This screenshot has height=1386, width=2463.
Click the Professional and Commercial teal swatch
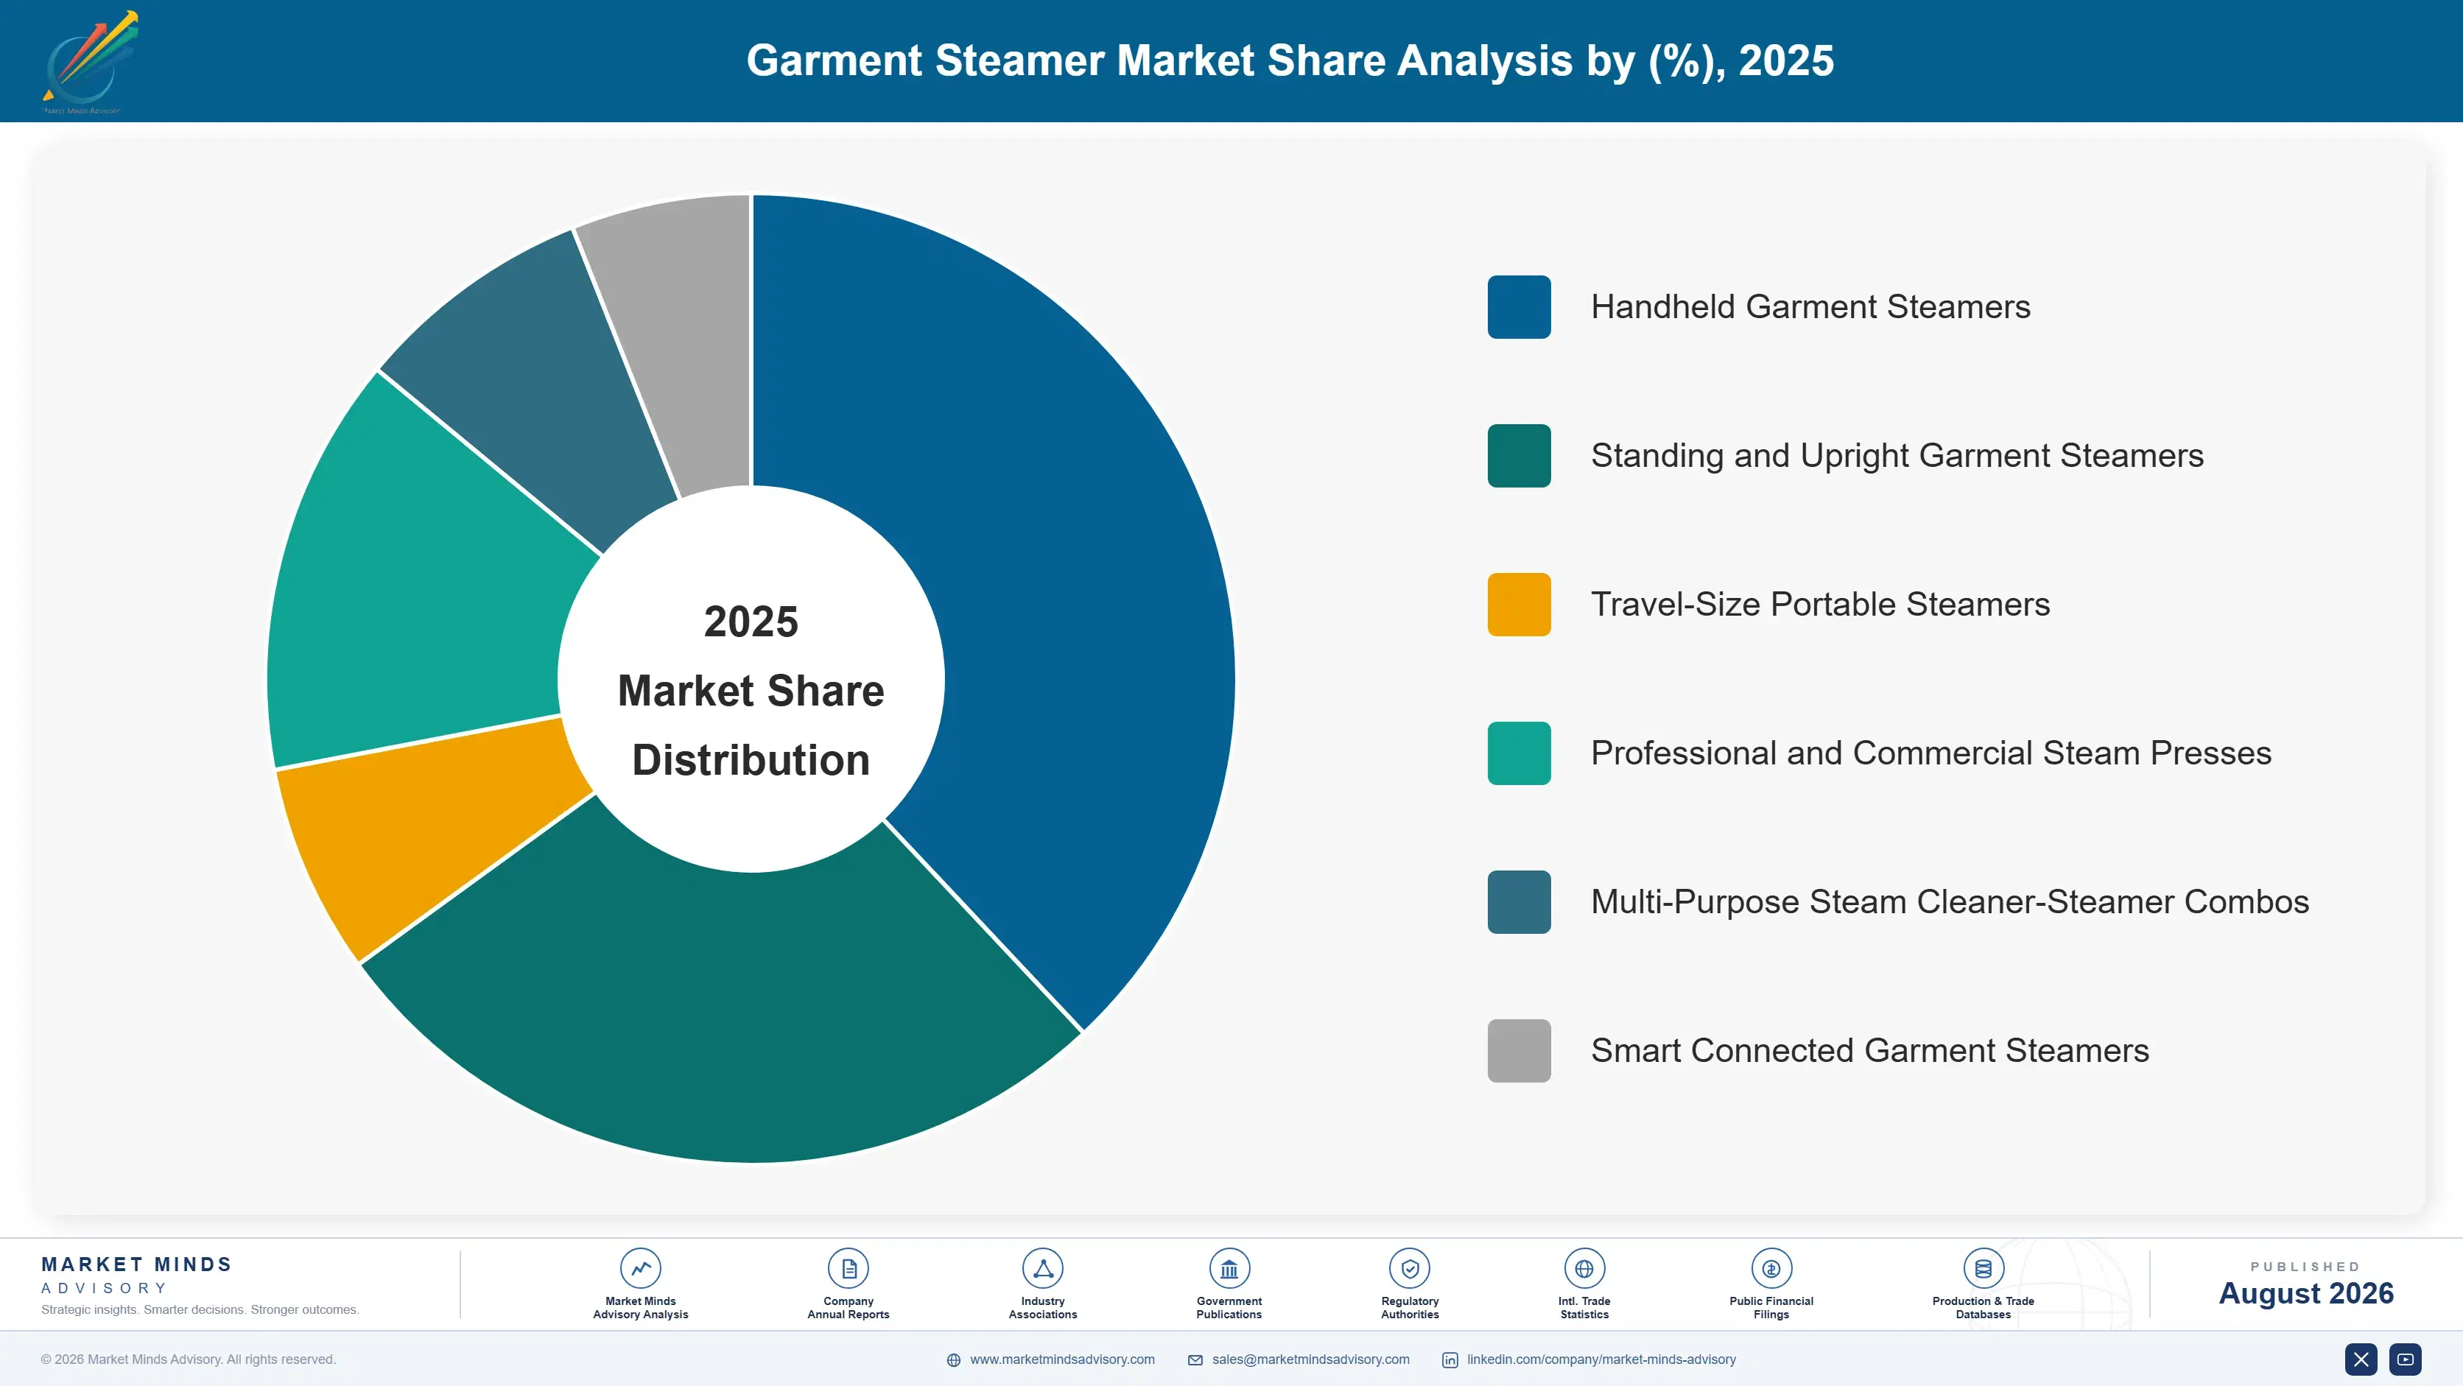pos(1518,753)
